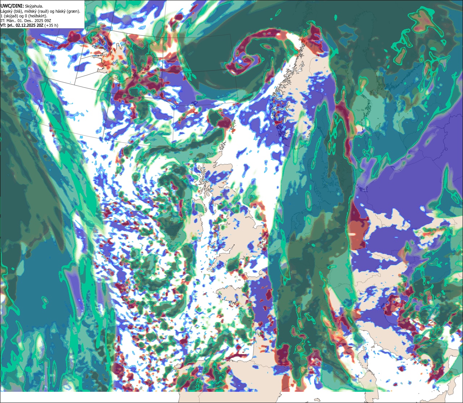Click the "VT: þri.. 02.12.2025 20Z (+35 h)" line
Viewport: 463px width, 403px height.
point(29,25)
